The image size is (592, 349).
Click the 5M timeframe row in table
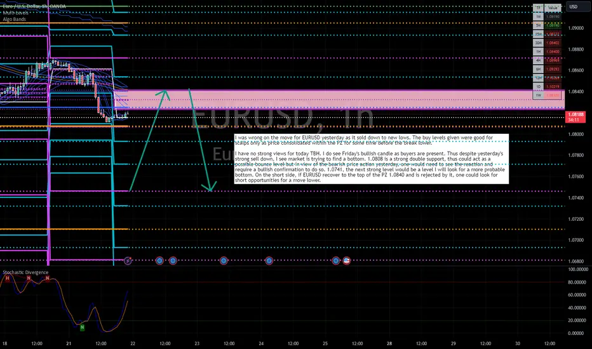(x=547, y=25)
